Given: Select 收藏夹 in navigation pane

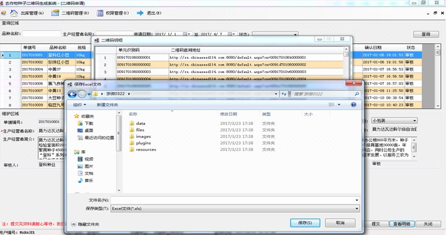Looking at the screenshot, I should pos(87,116).
